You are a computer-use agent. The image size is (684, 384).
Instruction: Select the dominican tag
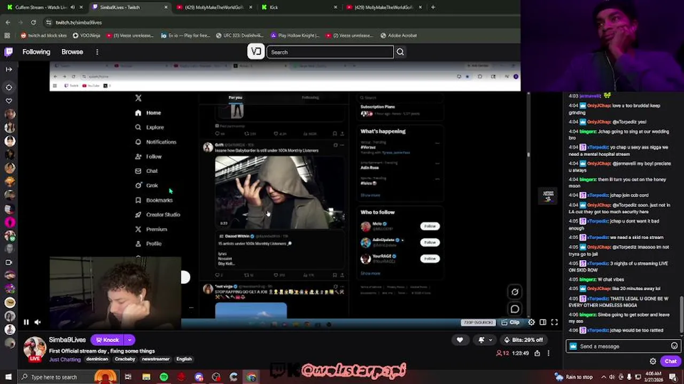[97, 359]
